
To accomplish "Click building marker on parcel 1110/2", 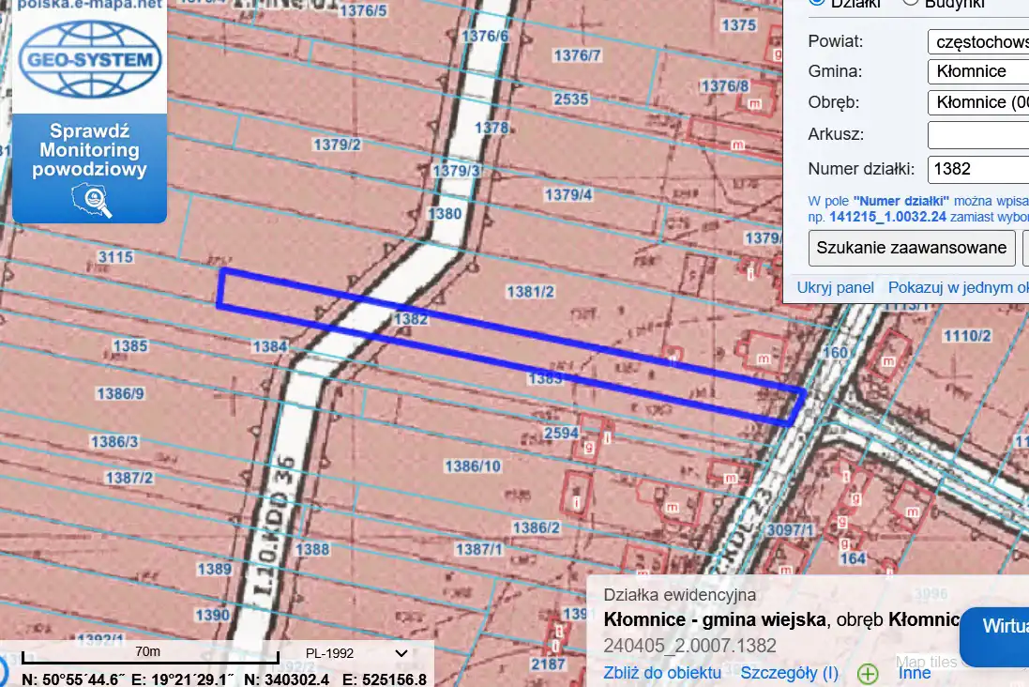I will pos(886,359).
